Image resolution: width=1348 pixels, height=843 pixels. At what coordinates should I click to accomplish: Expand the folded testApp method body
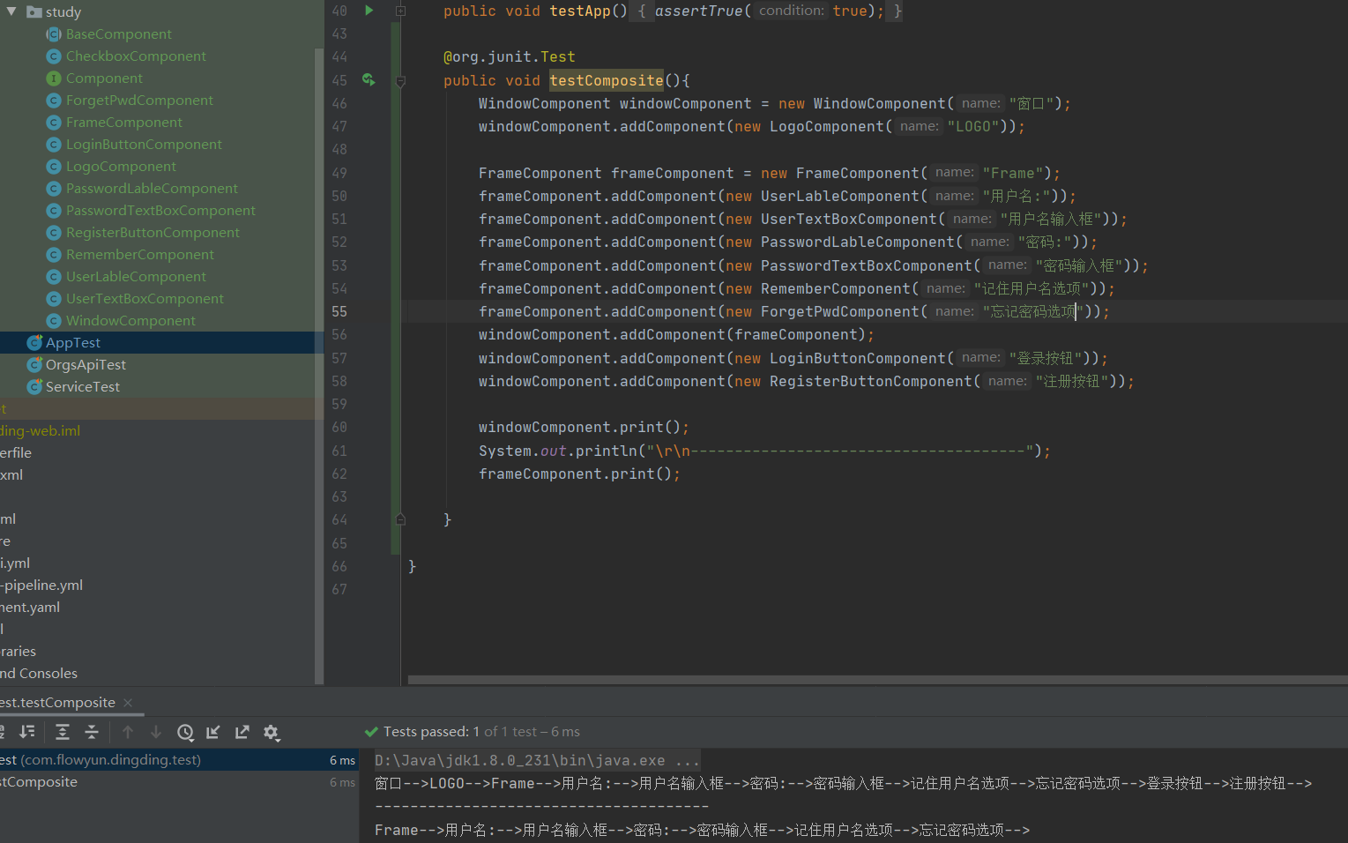tap(400, 11)
